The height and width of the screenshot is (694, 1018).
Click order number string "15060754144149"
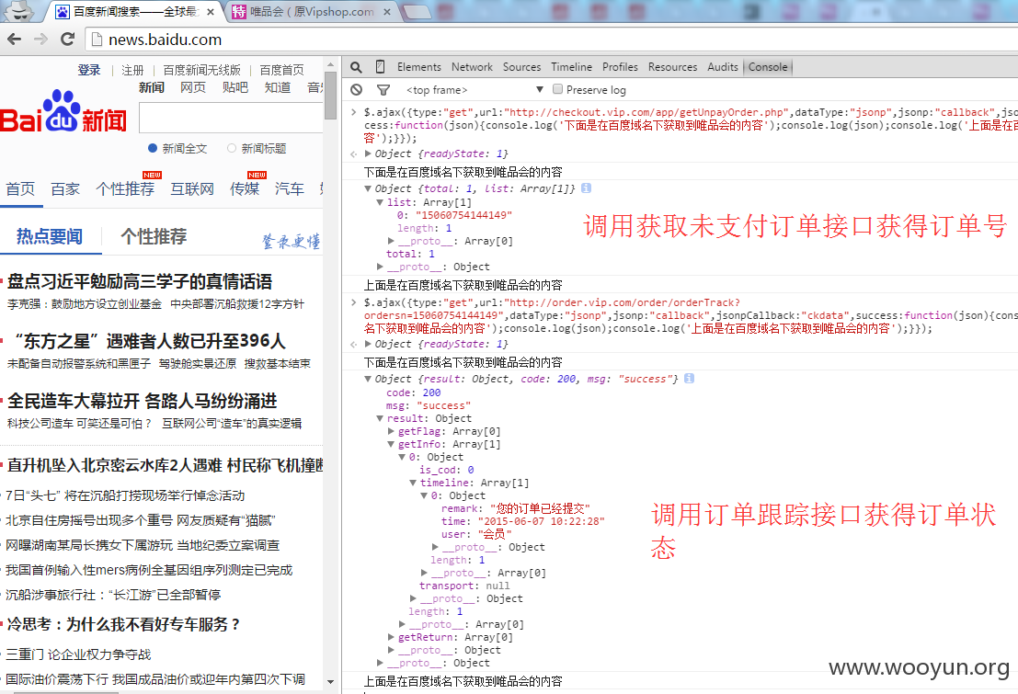coord(463,215)
